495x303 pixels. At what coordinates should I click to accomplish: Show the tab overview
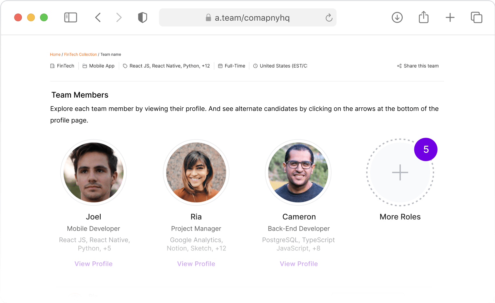(476, 17)
